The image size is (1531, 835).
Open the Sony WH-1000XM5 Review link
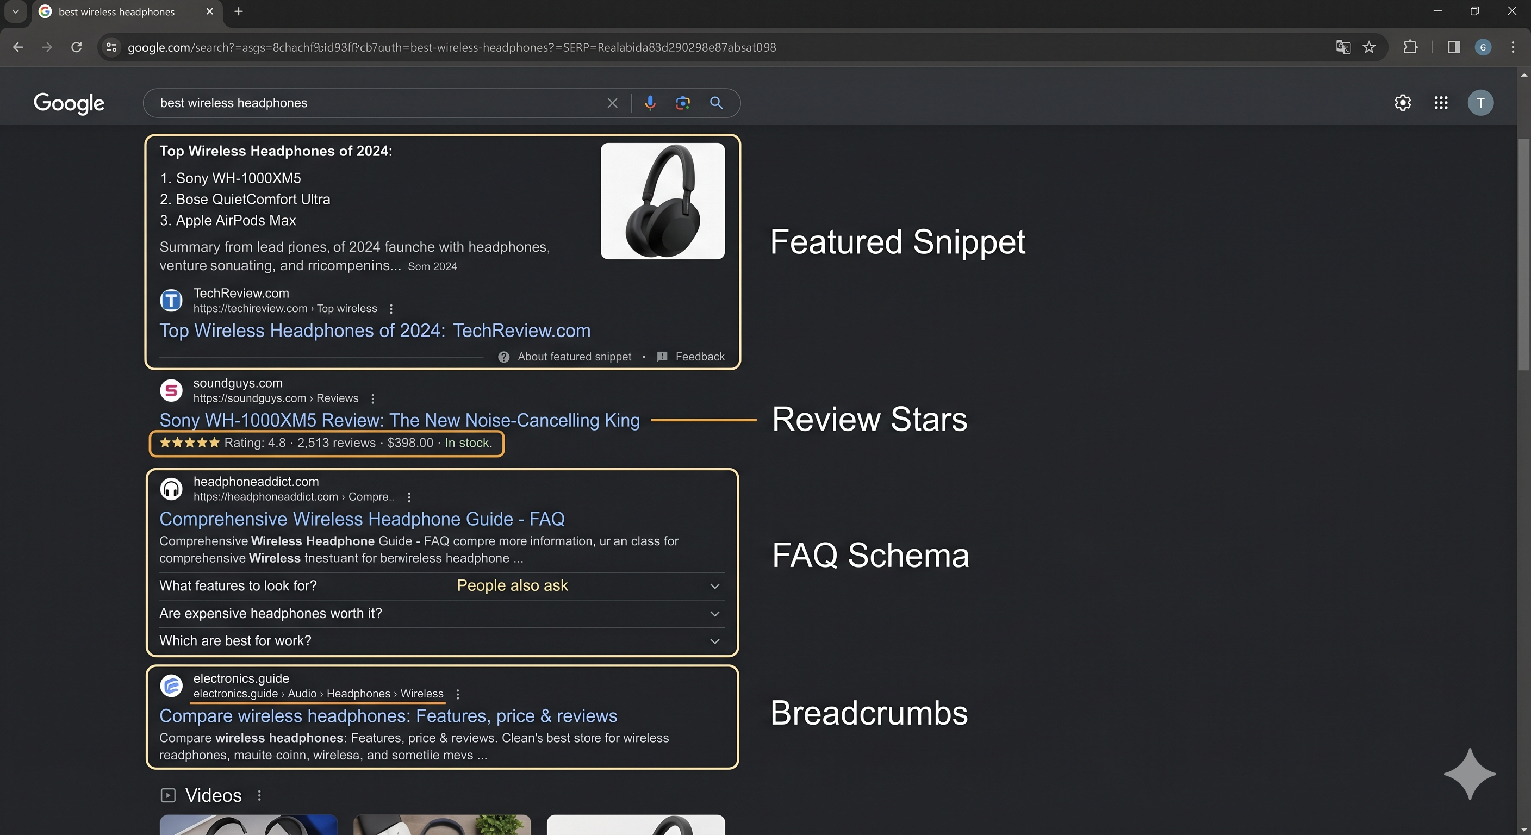pyautogui.click(x=400, y=420)
